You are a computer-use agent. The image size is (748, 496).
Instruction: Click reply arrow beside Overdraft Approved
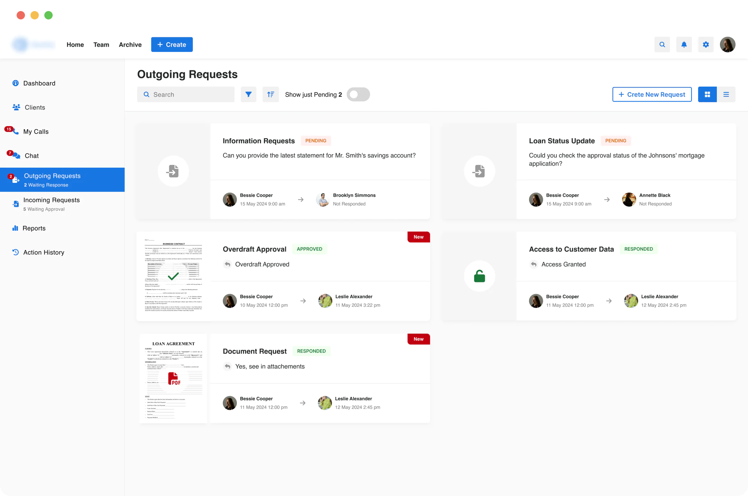(x=228, y=264)
